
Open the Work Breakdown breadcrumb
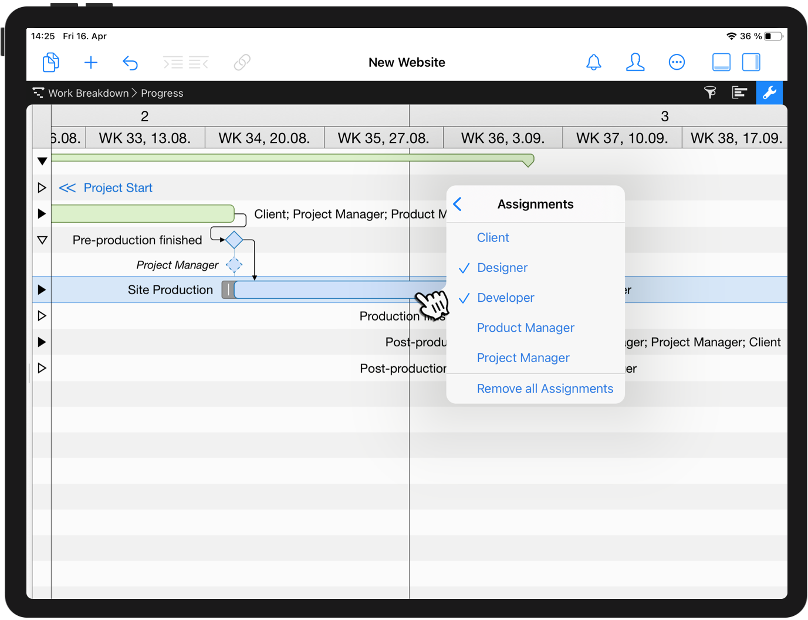pos(89,93)
